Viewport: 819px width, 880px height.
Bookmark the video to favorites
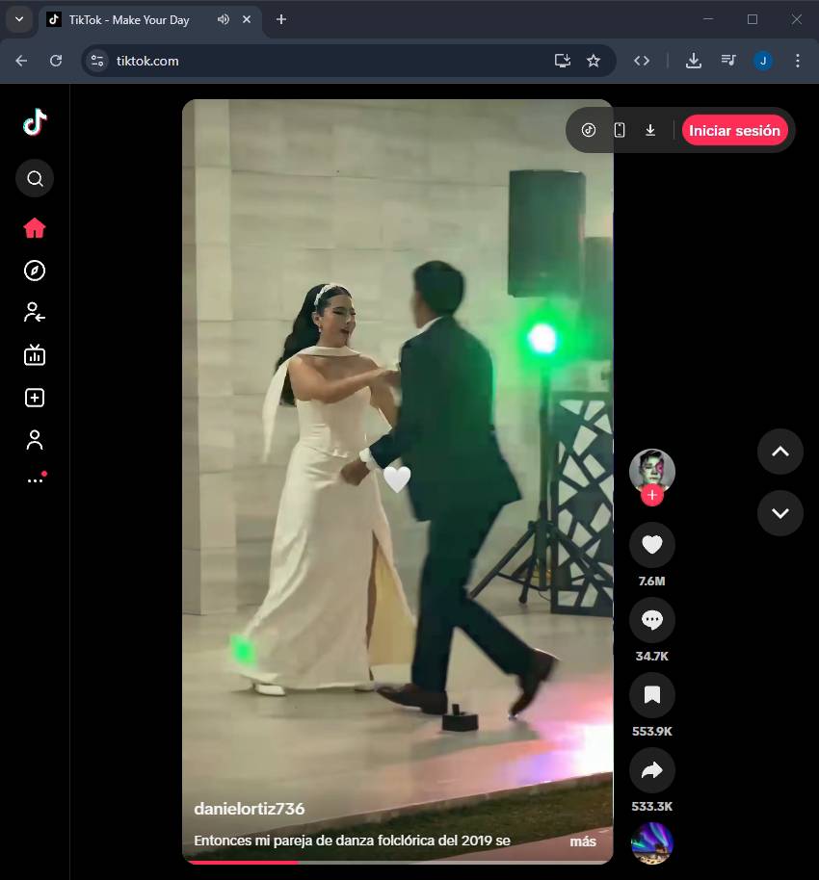click(651, 695)
